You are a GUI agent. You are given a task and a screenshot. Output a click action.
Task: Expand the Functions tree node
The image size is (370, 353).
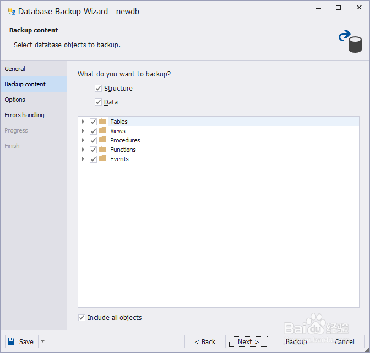tap(83, 150)
